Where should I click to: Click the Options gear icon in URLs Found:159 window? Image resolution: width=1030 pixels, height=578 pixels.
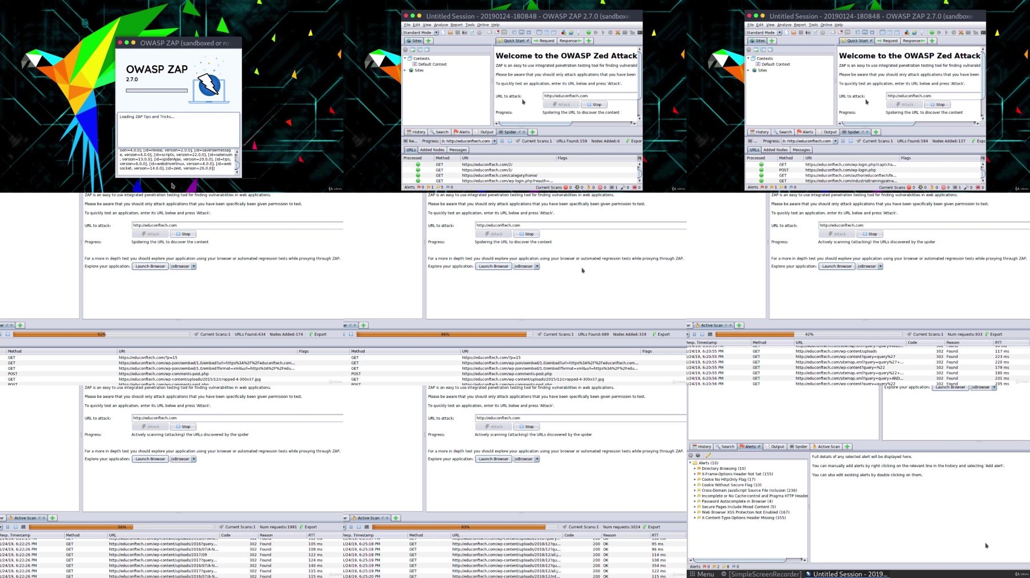[x=480, y=33]
